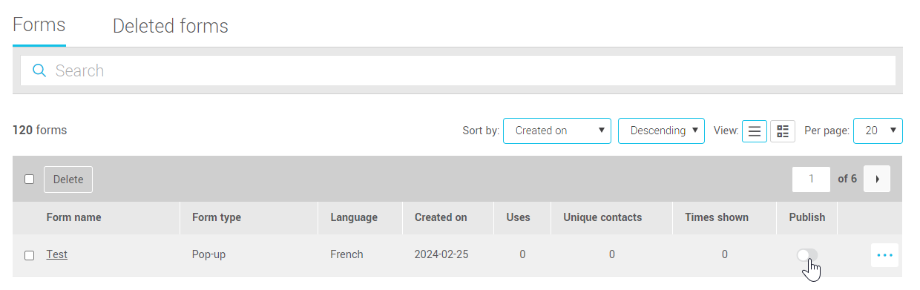This screenshot has width=920, height=290.
Task: Click the Pop-up form type cell
Action: click(208, 254)
